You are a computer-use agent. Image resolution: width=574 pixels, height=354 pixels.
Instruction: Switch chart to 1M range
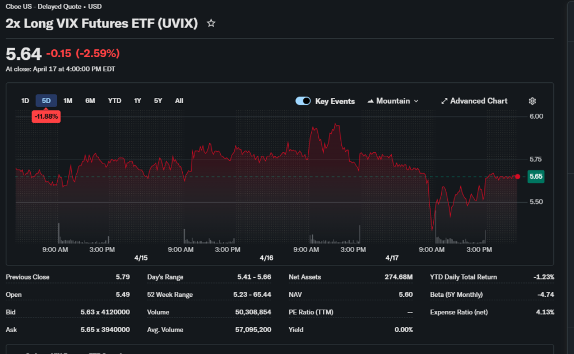coord(68,101)
